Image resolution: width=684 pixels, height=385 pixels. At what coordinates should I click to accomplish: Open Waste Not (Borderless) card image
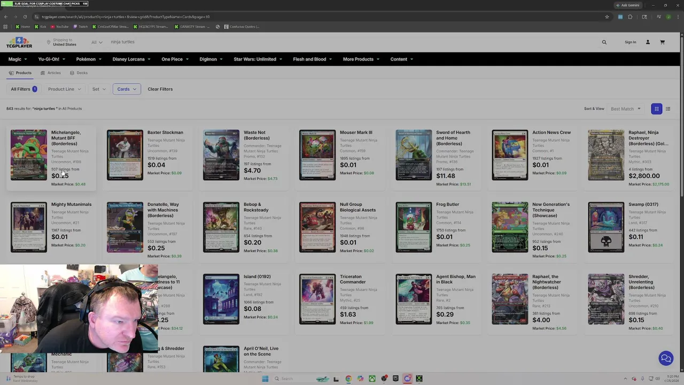(221, 155)
